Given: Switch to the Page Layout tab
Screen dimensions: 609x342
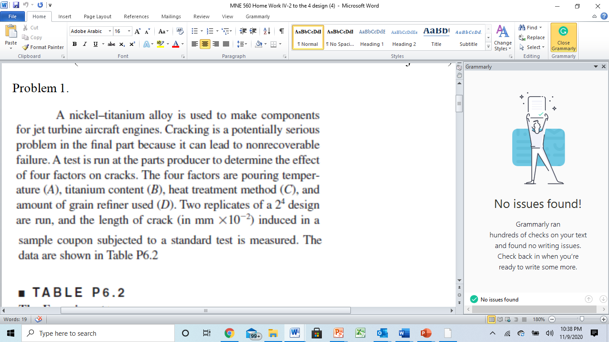Looking at the screenshot, I should pyautogui.click(x=98, y=16).
